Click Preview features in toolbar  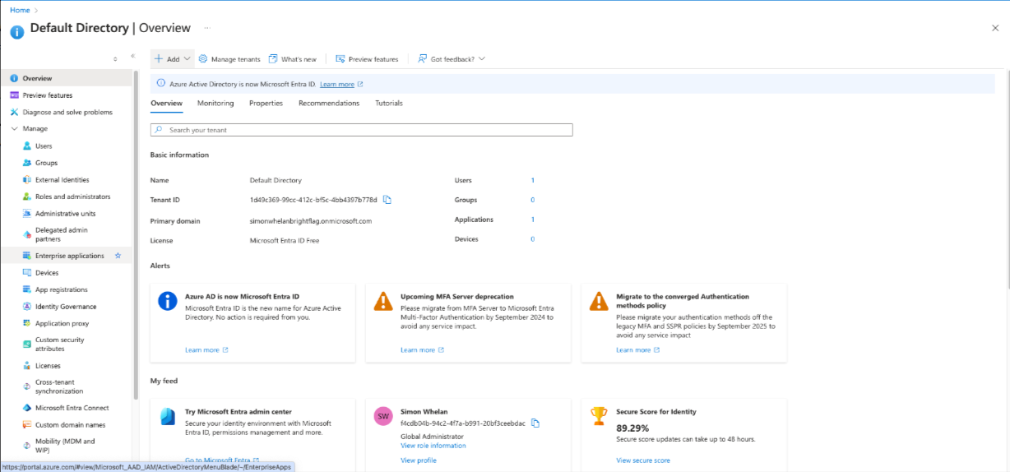pyautogui.click(x=367, y=59)
